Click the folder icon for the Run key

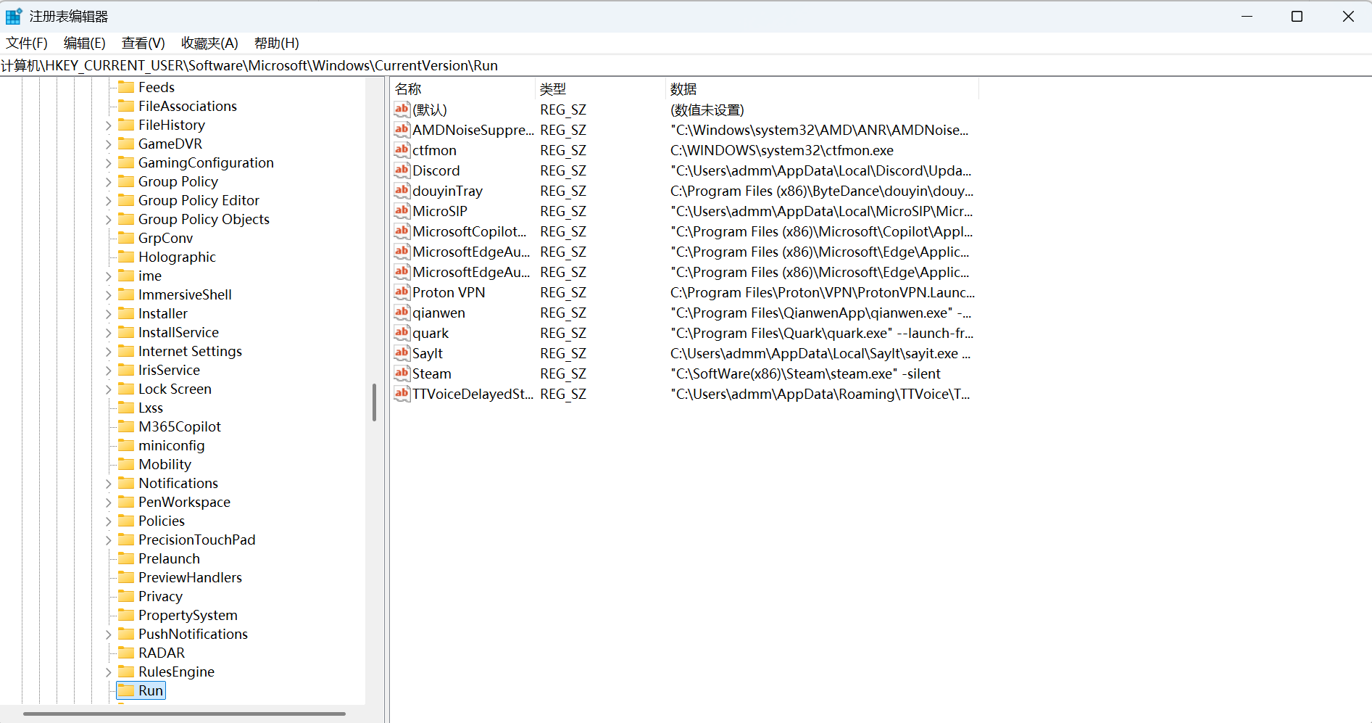coord(127,690)
